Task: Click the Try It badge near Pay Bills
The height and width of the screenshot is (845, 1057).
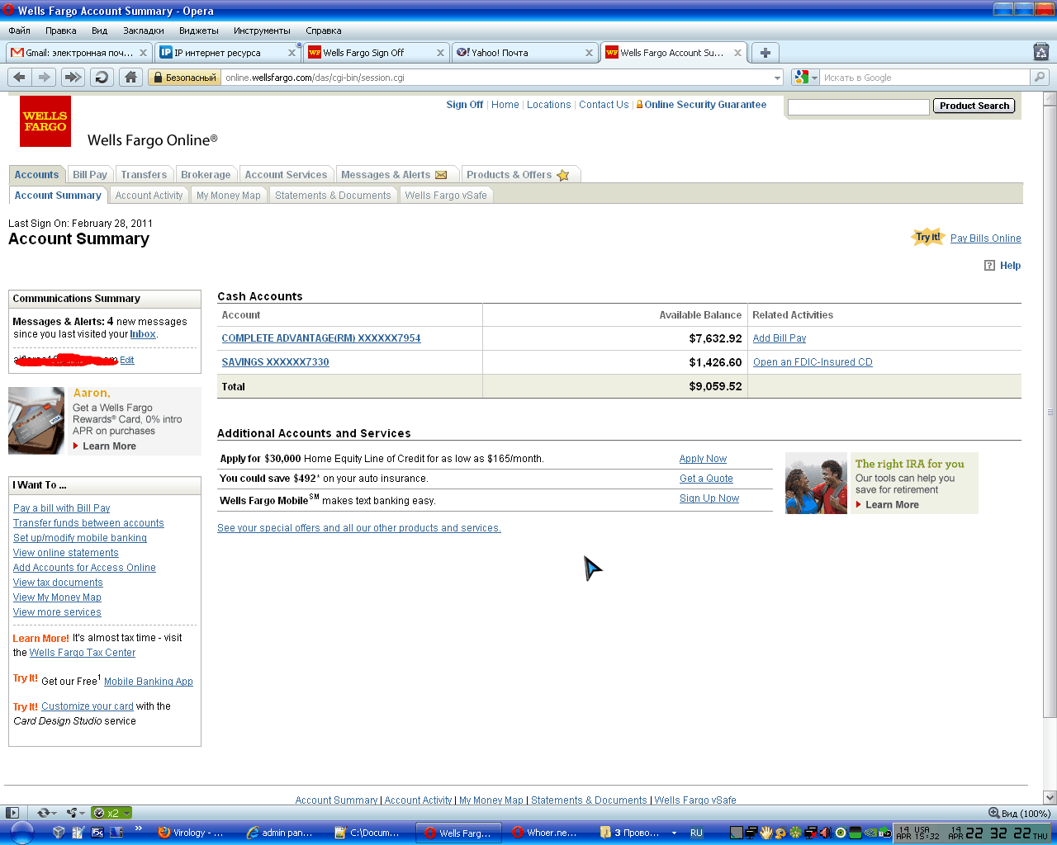Action: (x=928, y=238)
